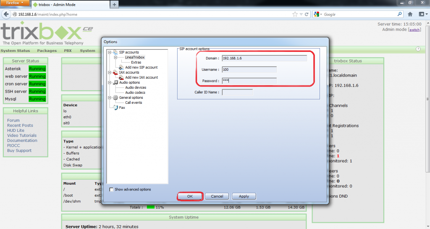Click the SSH server Running status
430x229 pixels.
coord(37,91)
